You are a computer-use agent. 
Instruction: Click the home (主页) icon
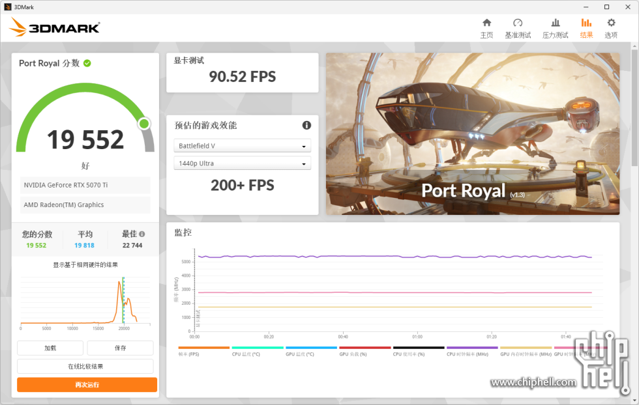(486, 23)
